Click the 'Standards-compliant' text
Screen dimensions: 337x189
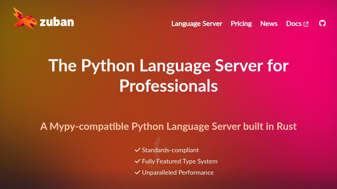pos(170,150)
